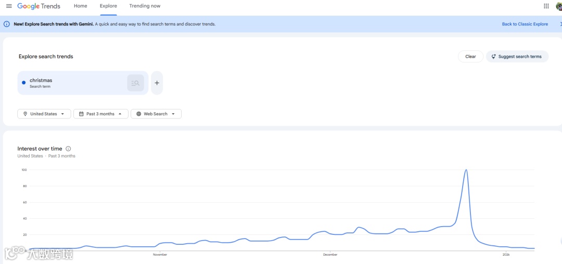This screenshot has height=264, width=562.
Task: Select the Explore tab
Action: pyautogui.click(x=108, y=6)
